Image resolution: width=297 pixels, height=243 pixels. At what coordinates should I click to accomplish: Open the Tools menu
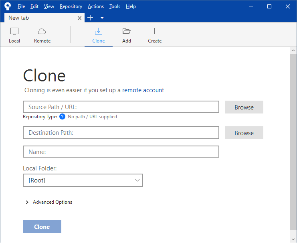point(115,6)
